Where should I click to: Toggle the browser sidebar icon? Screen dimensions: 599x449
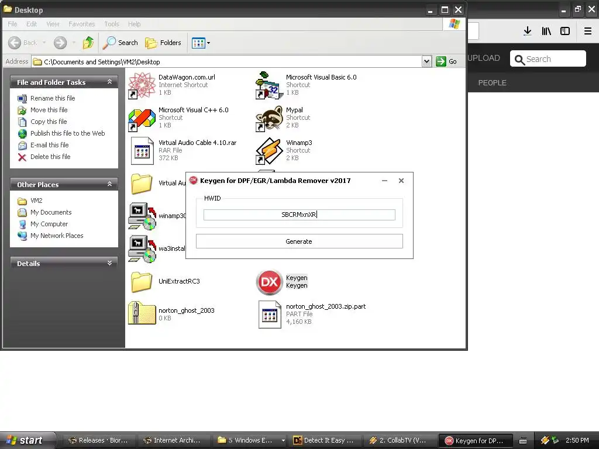[565, 32]
